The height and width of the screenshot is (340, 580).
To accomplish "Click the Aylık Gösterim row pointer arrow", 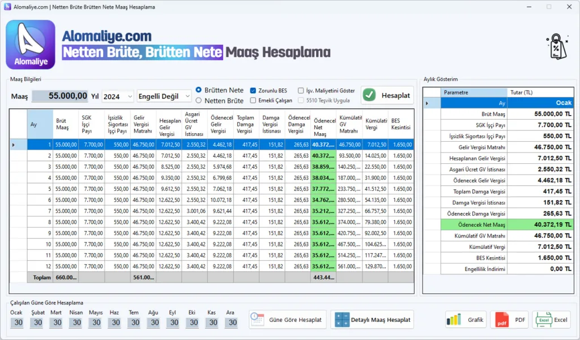I will tap(427, 103).
